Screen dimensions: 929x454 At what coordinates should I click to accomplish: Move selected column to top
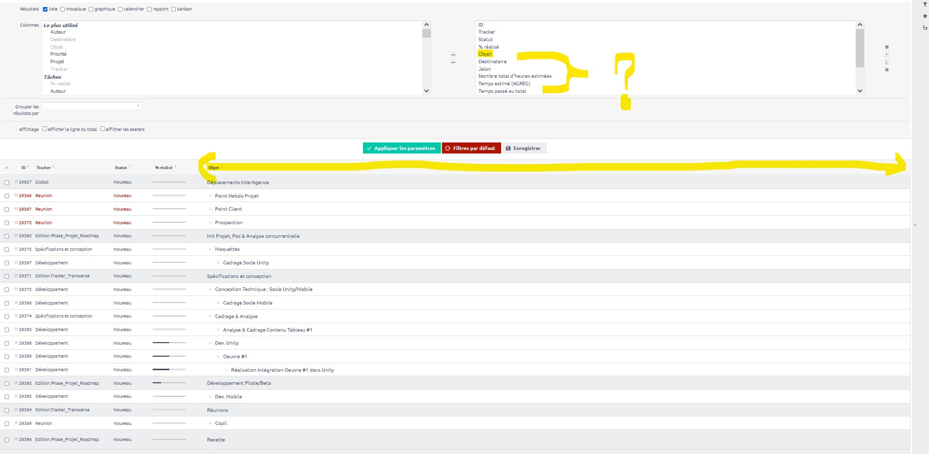coord(887,47)
